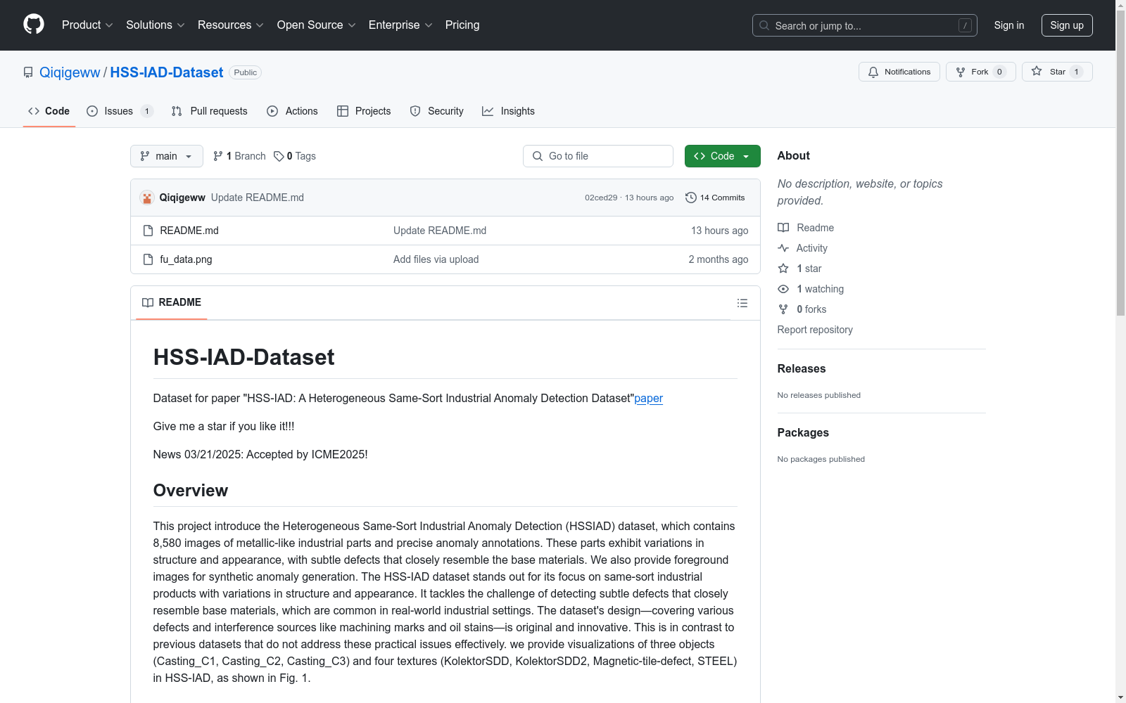Screen dimensions: 1126x703
Task: Click the Activity pulse icon in About
Action: 783,248
